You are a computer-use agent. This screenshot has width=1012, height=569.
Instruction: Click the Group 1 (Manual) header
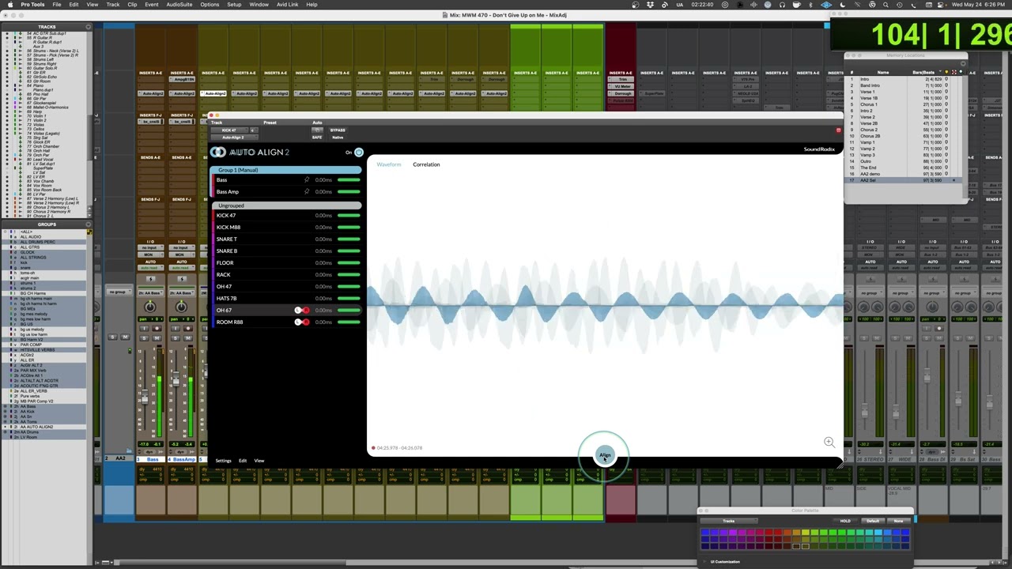point(286,170)
